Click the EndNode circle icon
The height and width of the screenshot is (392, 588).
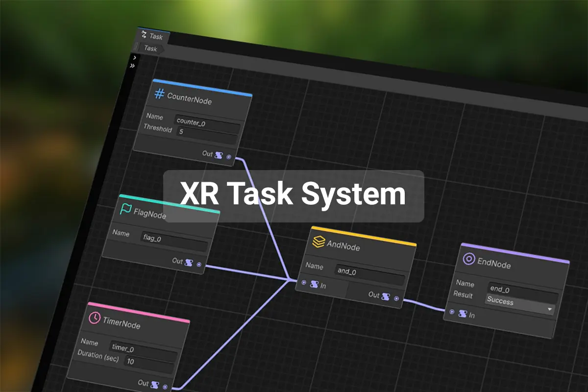pyautogui.click(x=469, y=259)
